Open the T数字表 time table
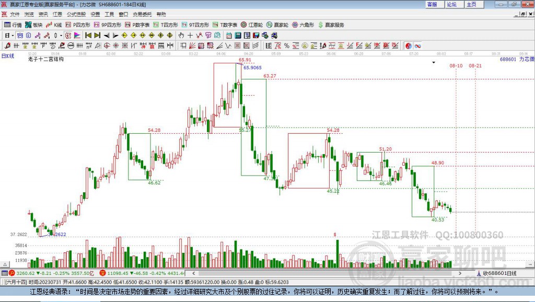Screen dimensions: 535x302 [225, 25]
